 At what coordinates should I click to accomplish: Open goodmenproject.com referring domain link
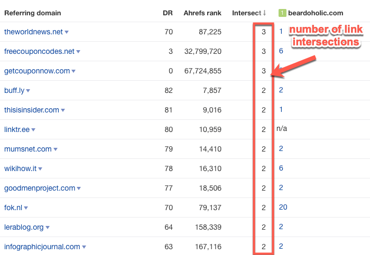(39, 188)
